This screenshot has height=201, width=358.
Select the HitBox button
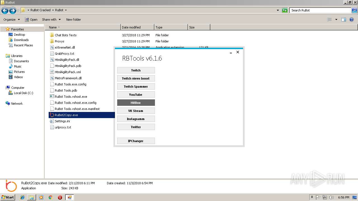136,103
